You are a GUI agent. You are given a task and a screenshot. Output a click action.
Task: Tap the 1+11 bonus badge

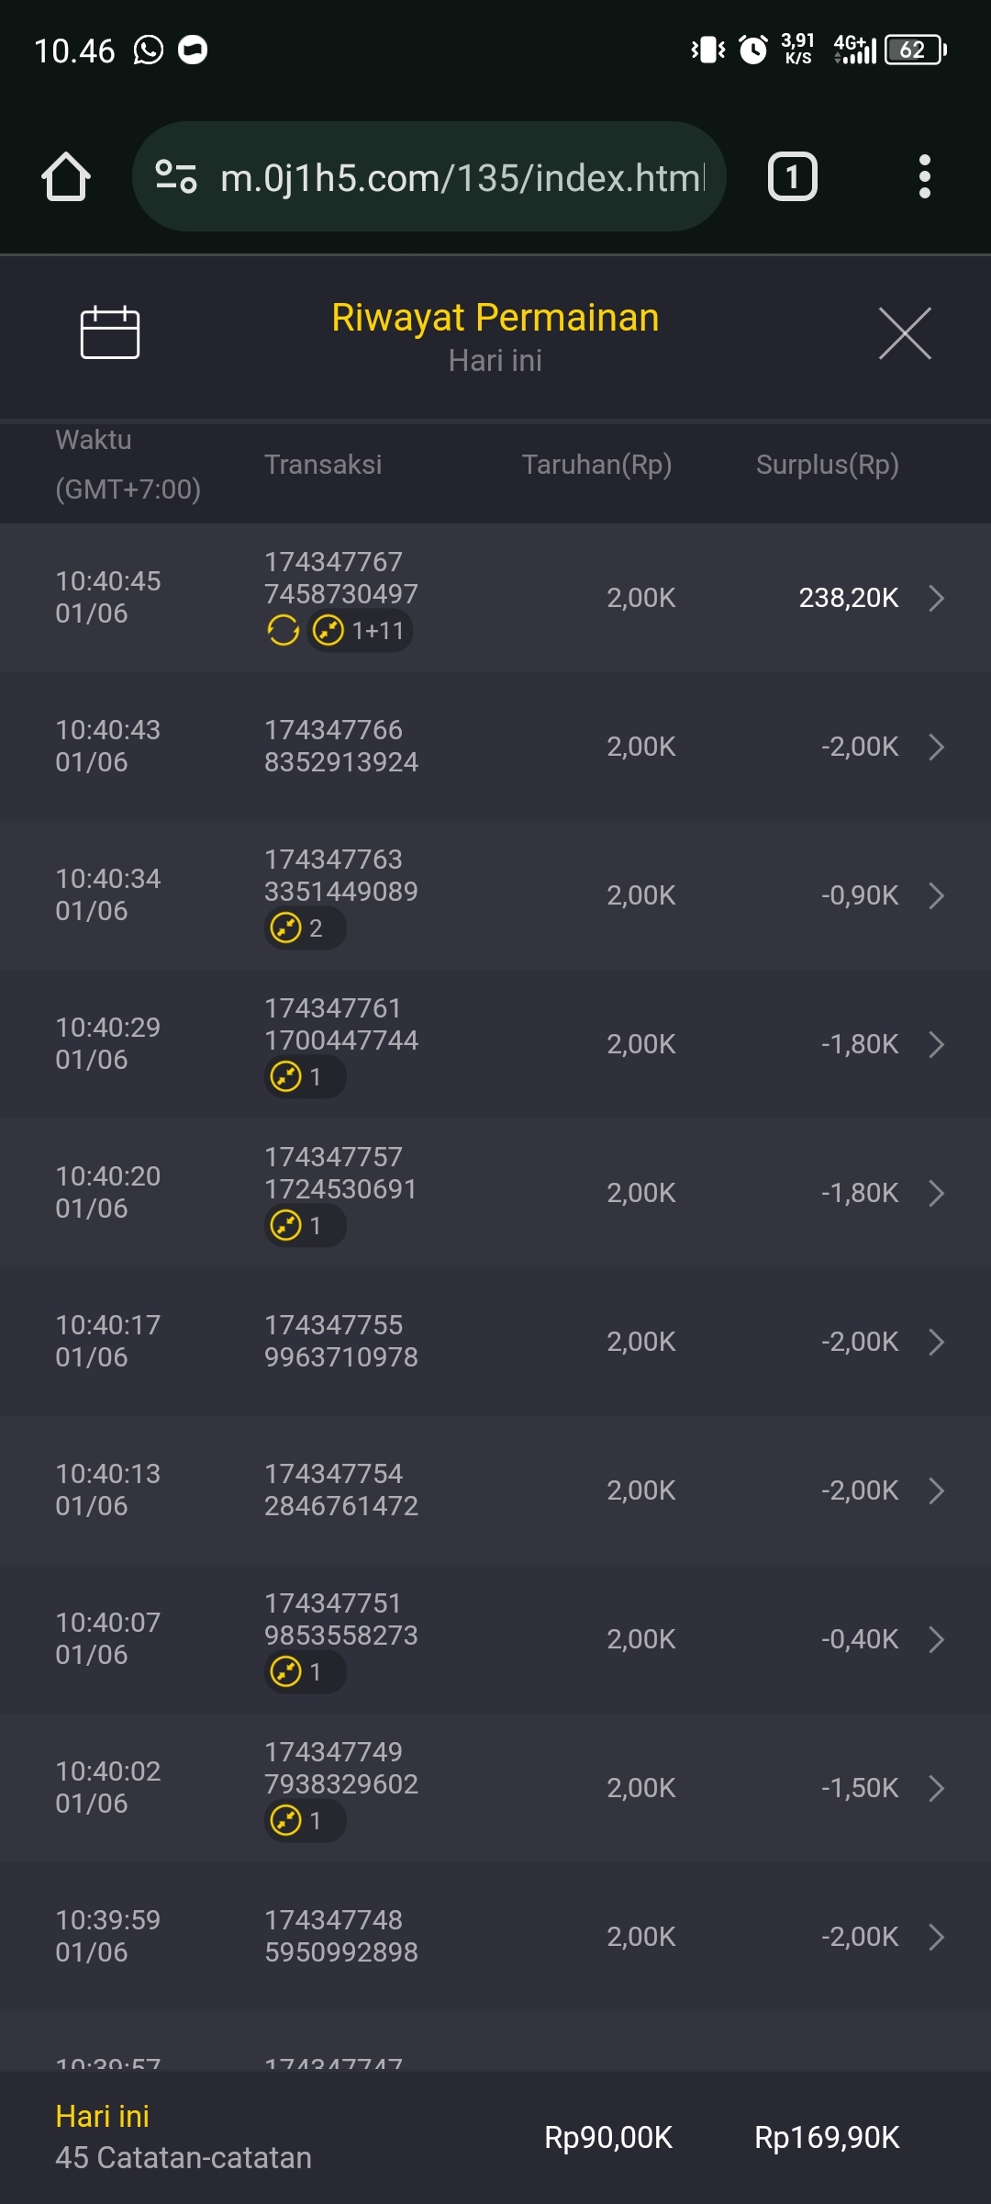coord(360,631)
